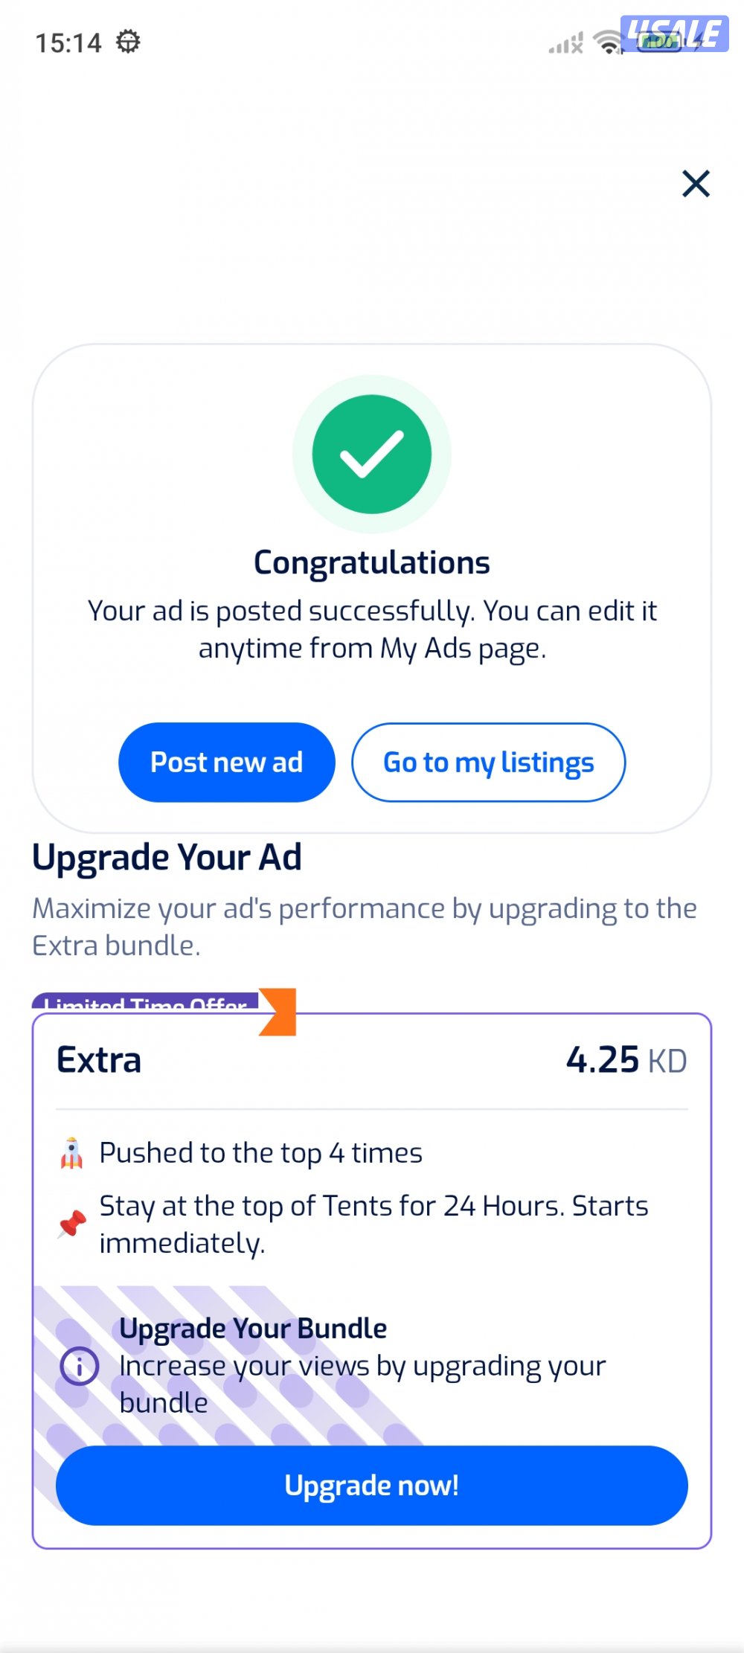This screenshot has height=1653, width=744.
Task: Tap the status bar clock showing 15:14
Action: coord(68,43)
